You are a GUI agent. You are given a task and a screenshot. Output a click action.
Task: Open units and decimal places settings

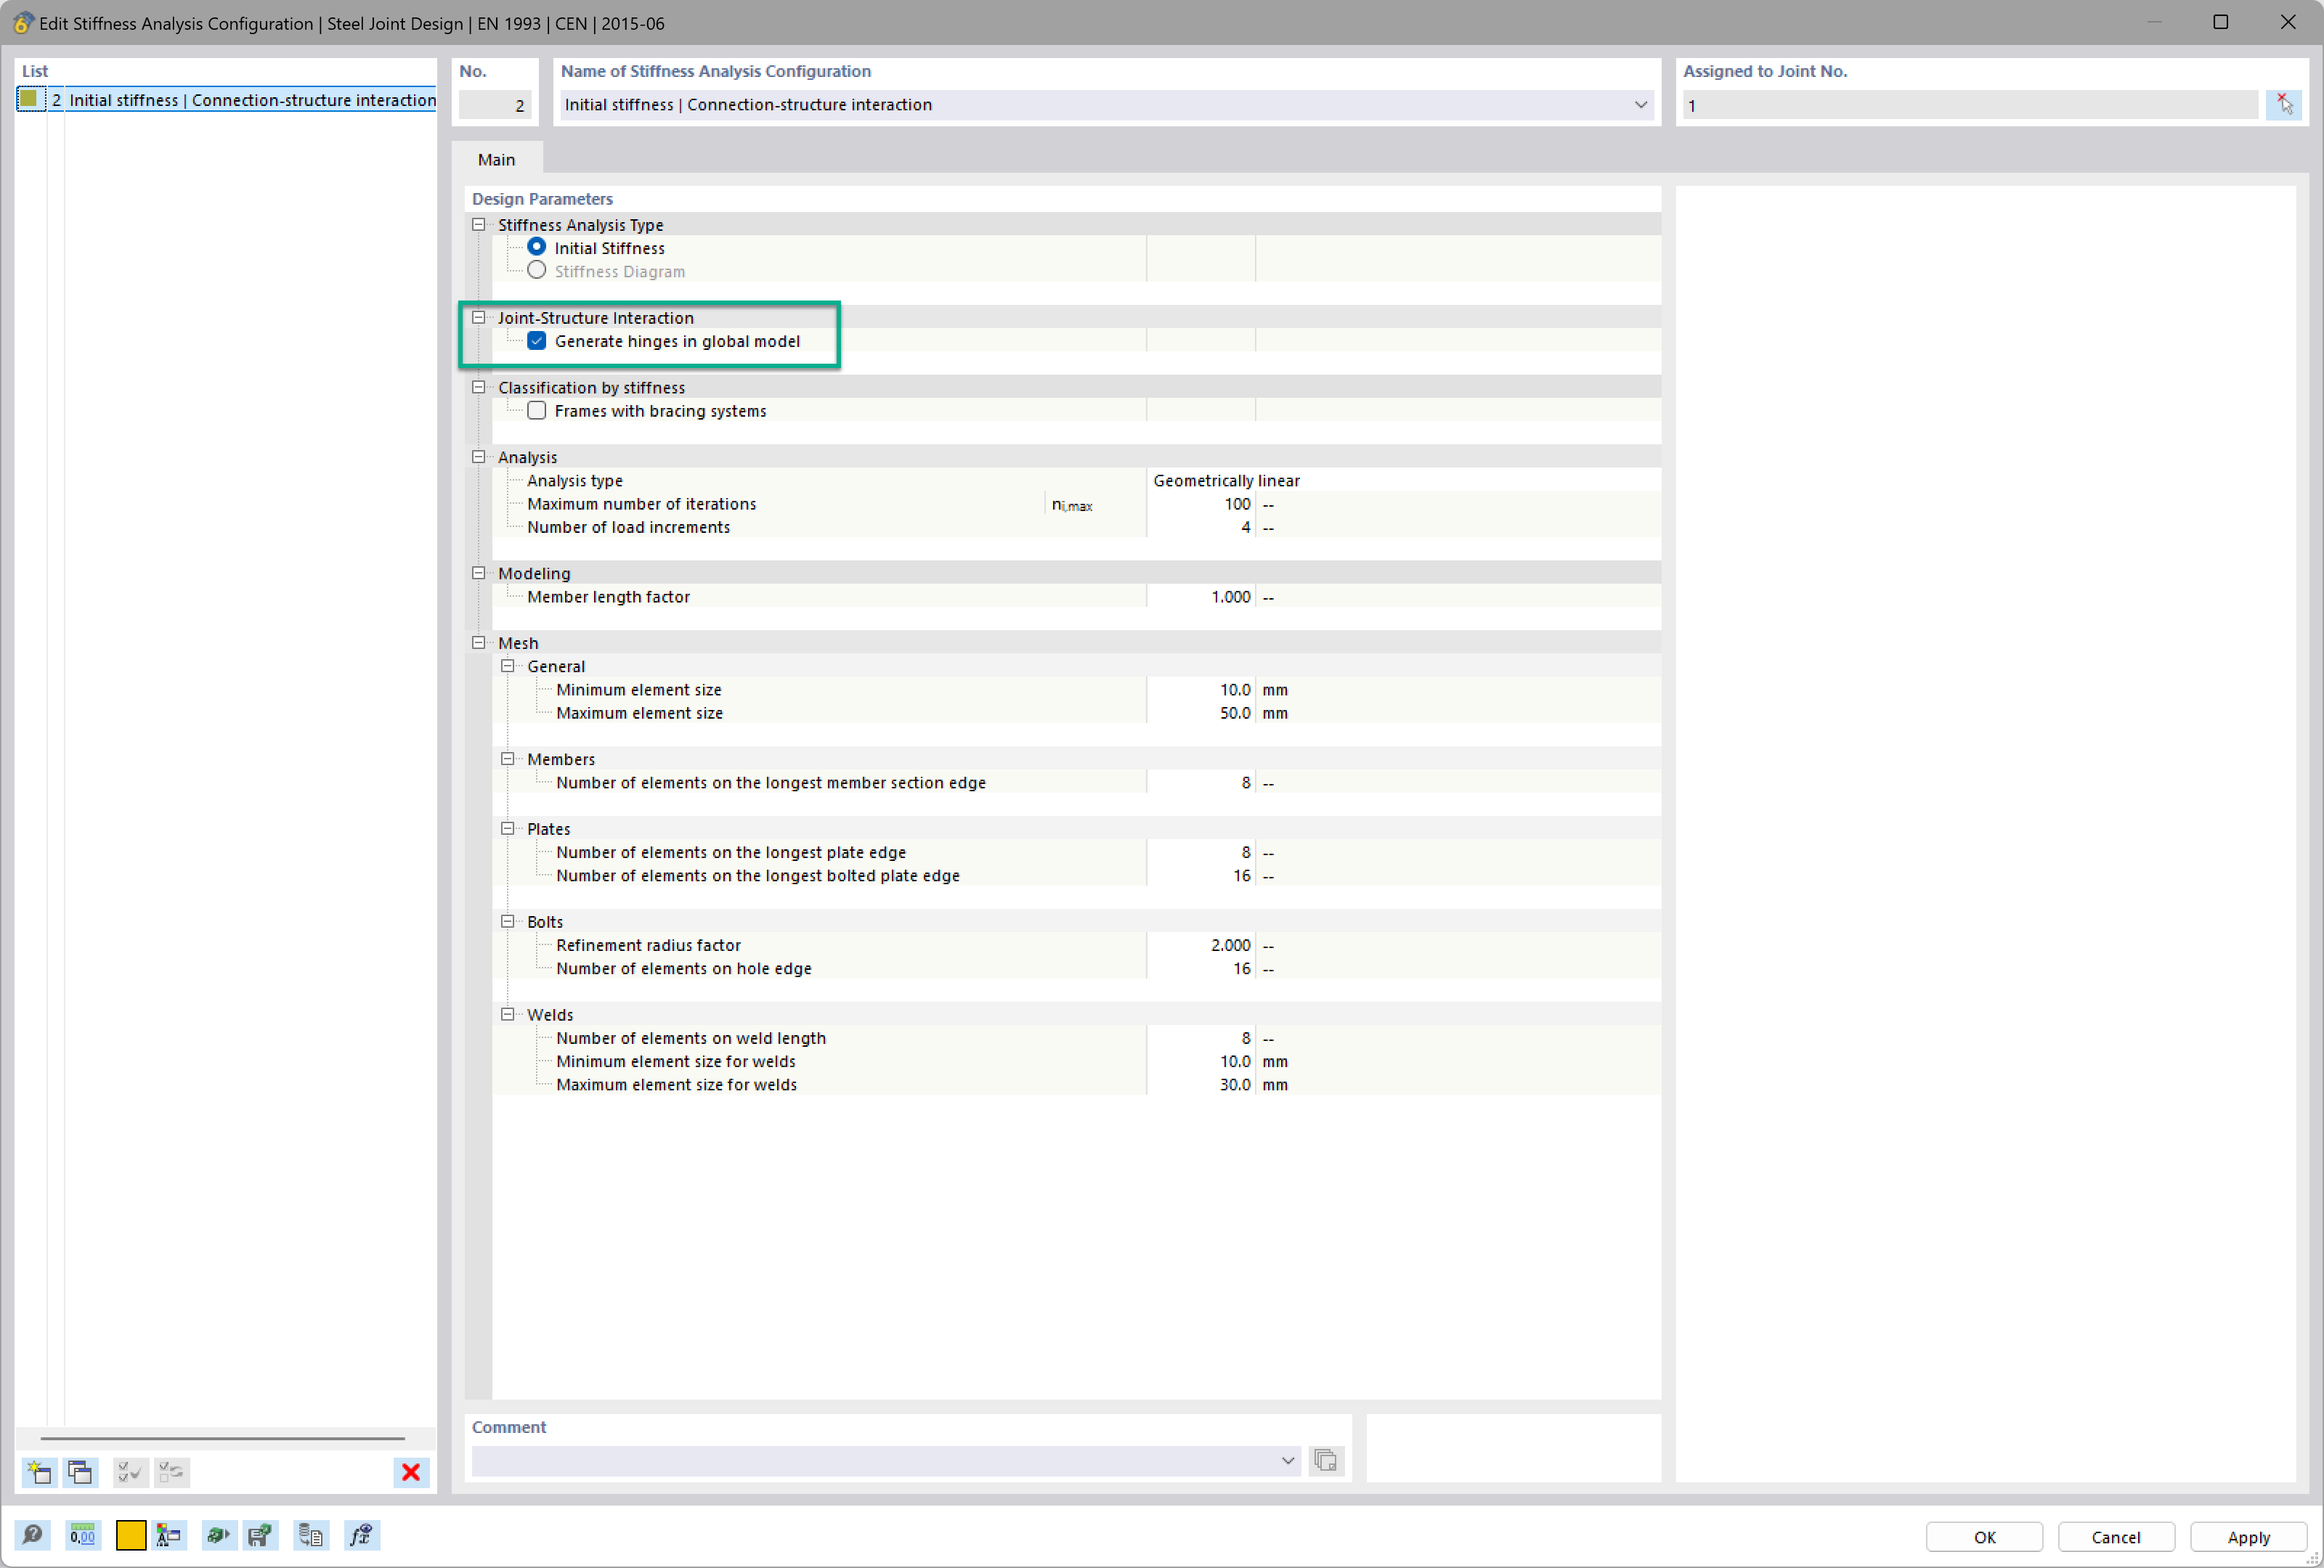pos(83,1536)
